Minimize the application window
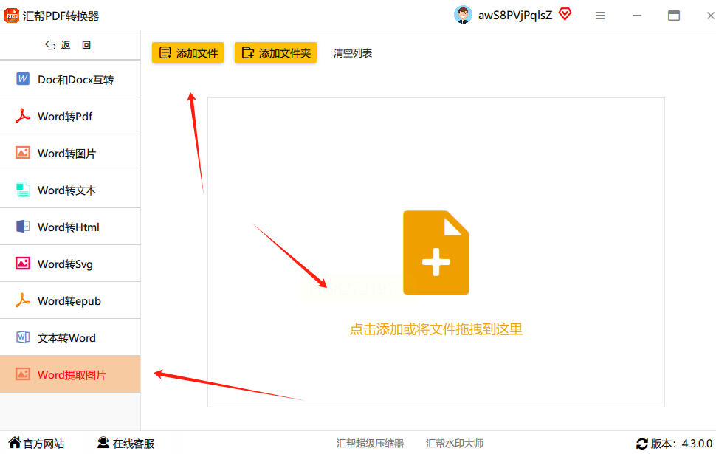Image resolution: width=716 pixels, height=454 pixels. (x=637, y=16)
